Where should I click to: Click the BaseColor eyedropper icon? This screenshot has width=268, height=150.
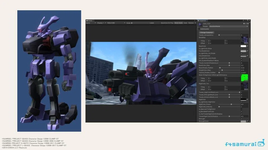click(x=247, y=46)
